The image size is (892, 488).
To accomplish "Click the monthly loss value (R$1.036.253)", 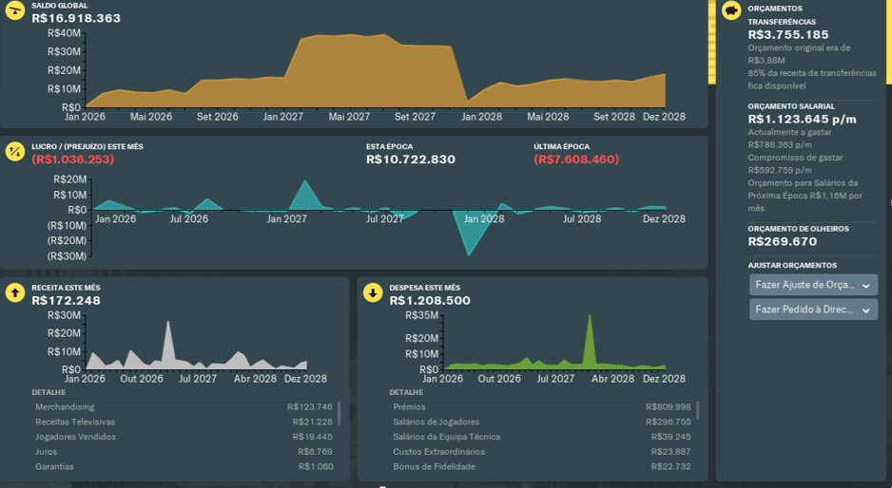I will (73, 160).
